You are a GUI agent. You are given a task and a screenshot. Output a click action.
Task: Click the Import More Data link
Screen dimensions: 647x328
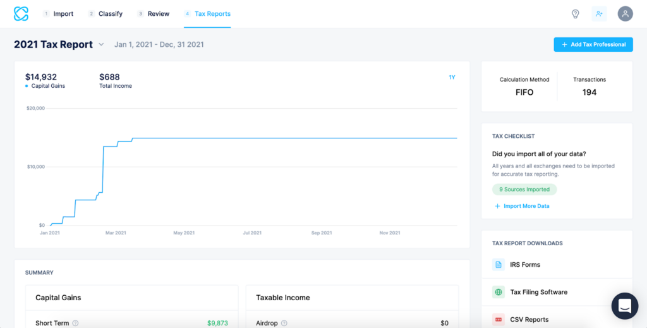[522, 206]
